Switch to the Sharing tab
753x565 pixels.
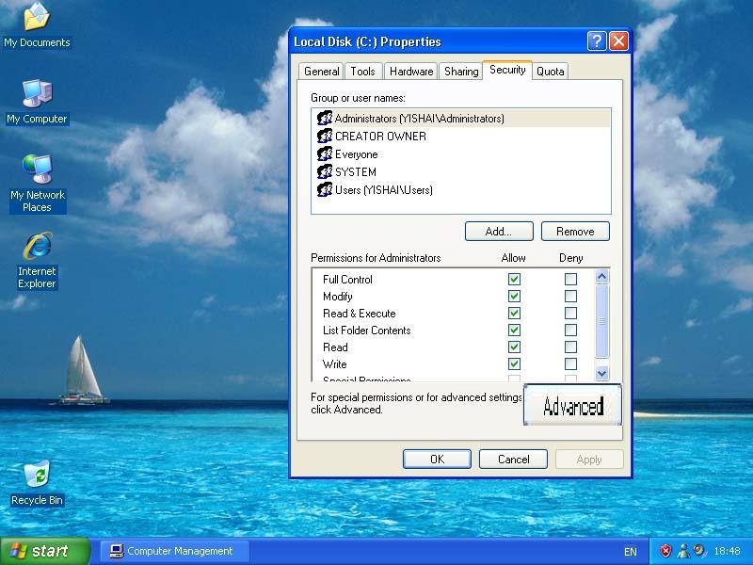coord(461,72)
